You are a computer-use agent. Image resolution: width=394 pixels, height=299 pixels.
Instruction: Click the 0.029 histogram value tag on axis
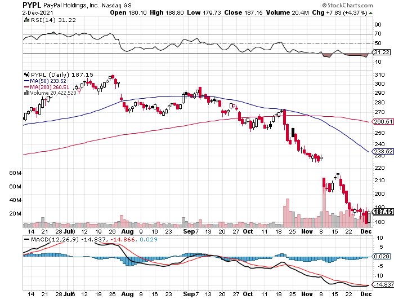[382, 257]
